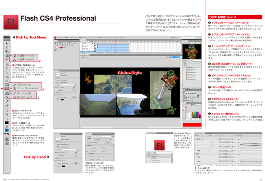
Task: Open the ムービークリップ instance type dropdown
Action: pos(102,139)
